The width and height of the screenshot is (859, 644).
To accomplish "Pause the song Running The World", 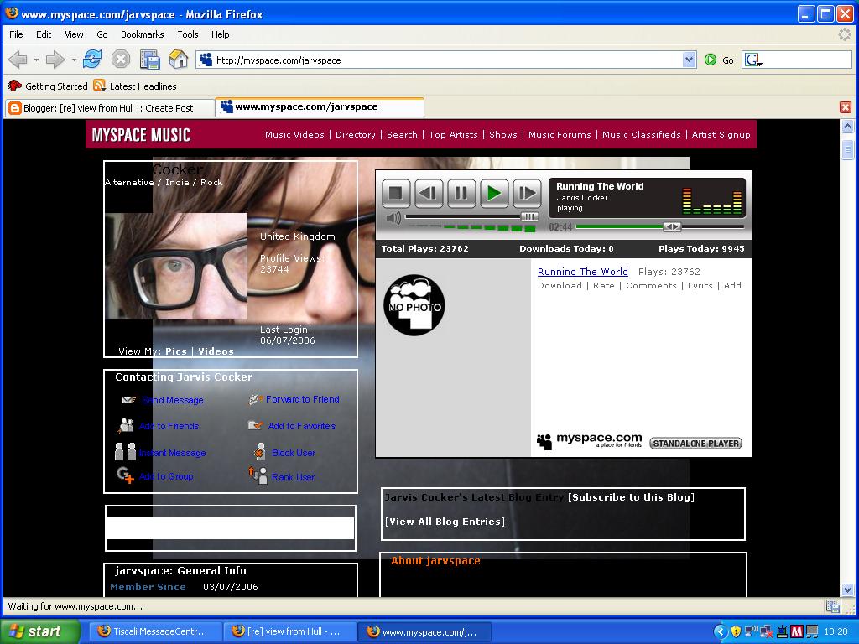I will click(461, 193).
